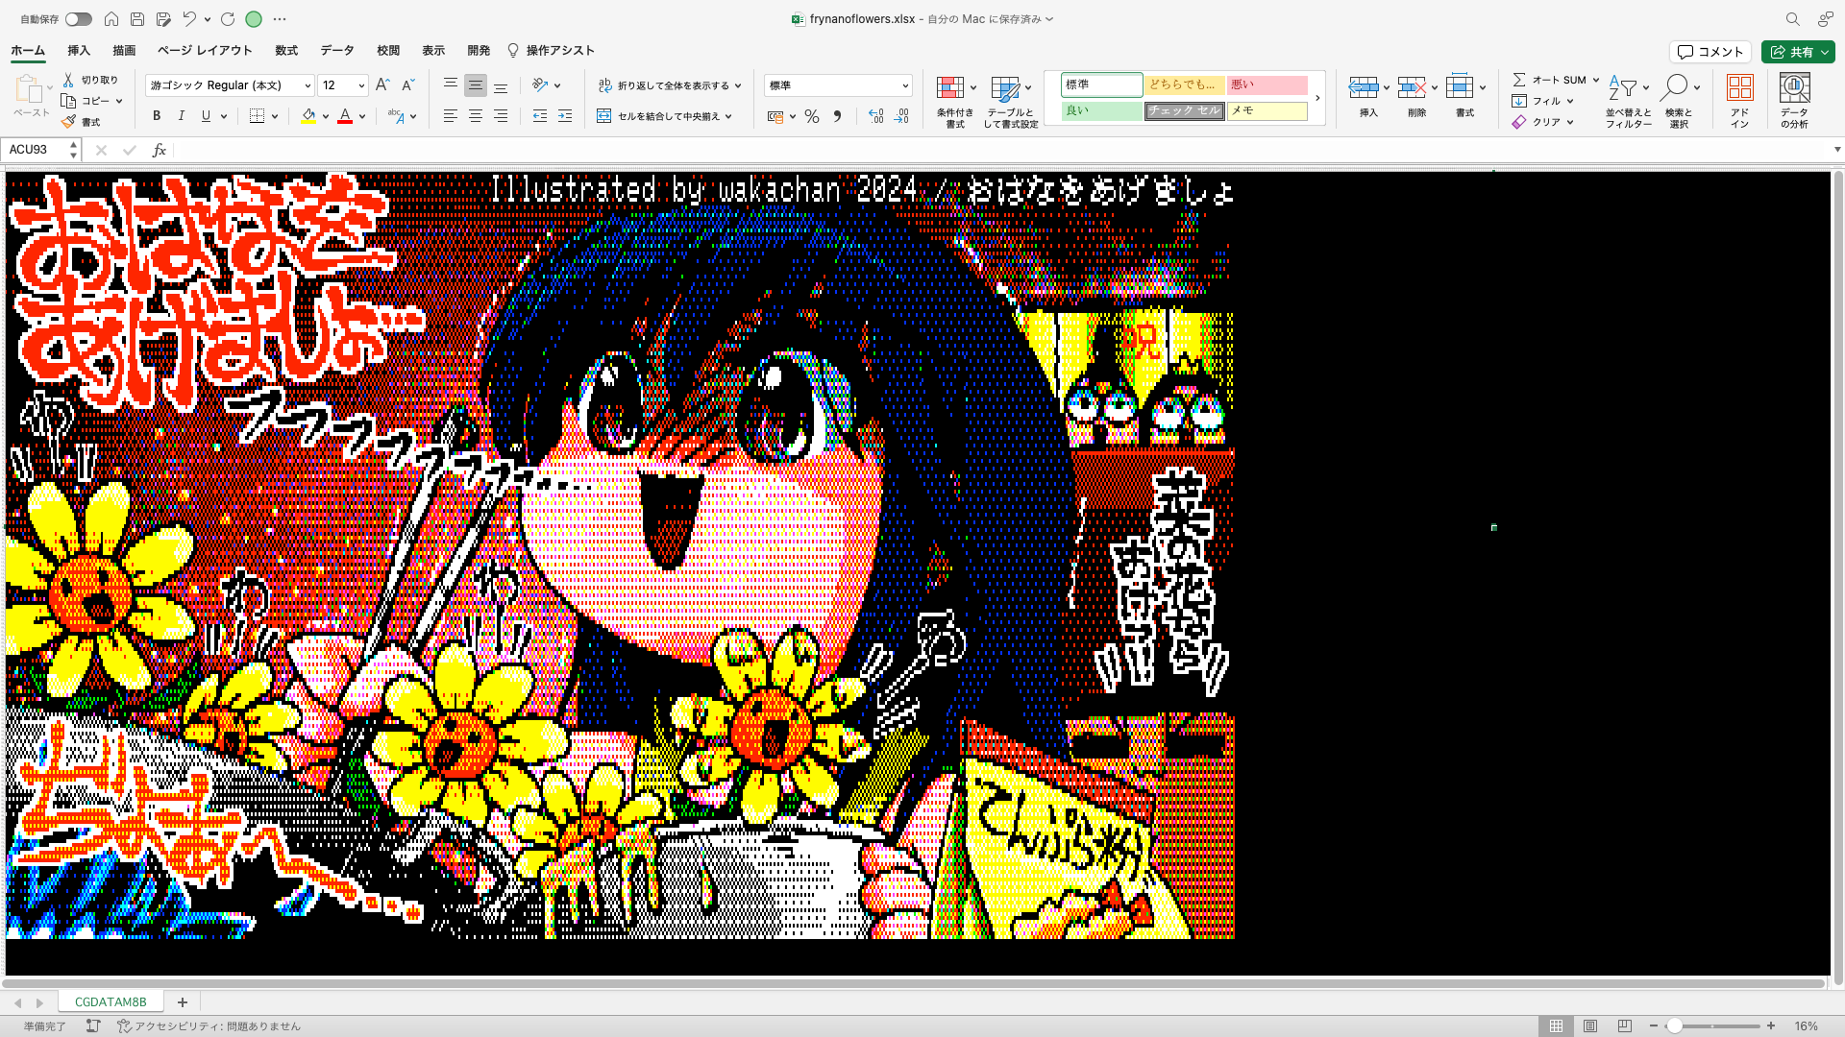
Task: Click the search magnifier in title bar
Action: (1792, 19)
